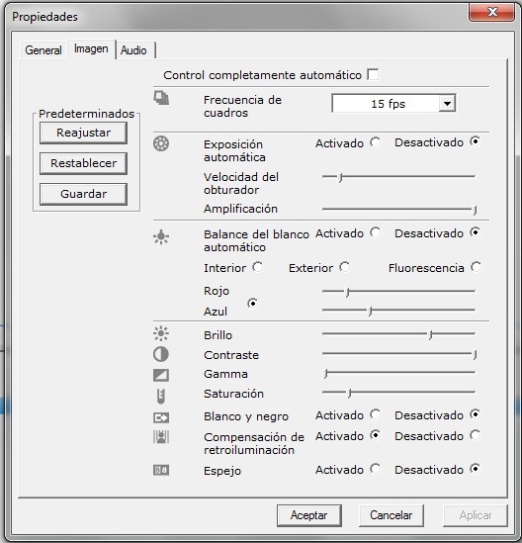
Task: Select Activado for Exposición automática
Action: [376, 142]
